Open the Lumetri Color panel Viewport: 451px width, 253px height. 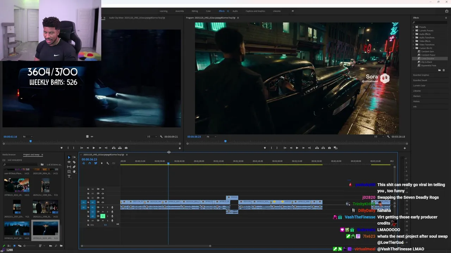coord(419,86)
